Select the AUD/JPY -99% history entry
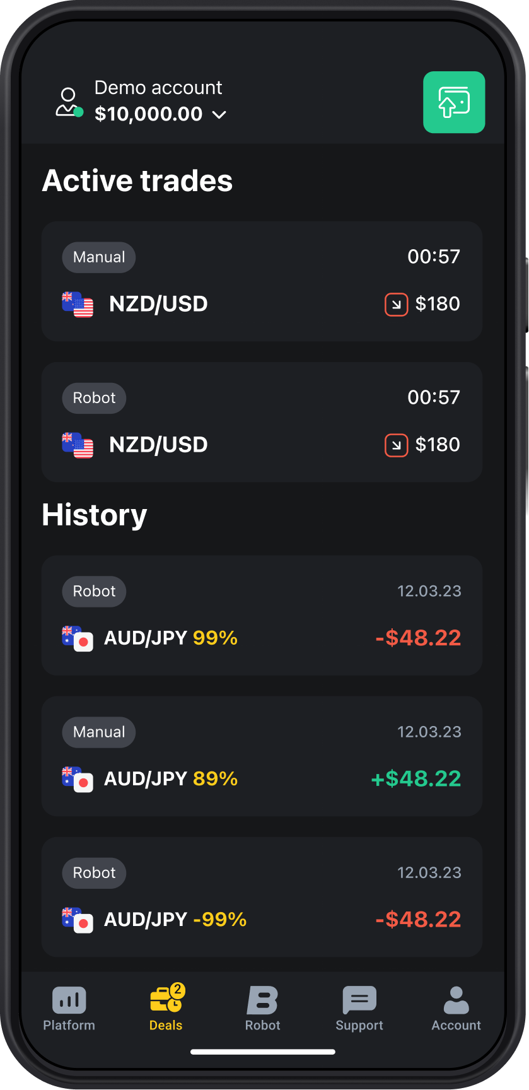Image resolution: width=529 pixels, height=1090 pixels. point(262,897)
